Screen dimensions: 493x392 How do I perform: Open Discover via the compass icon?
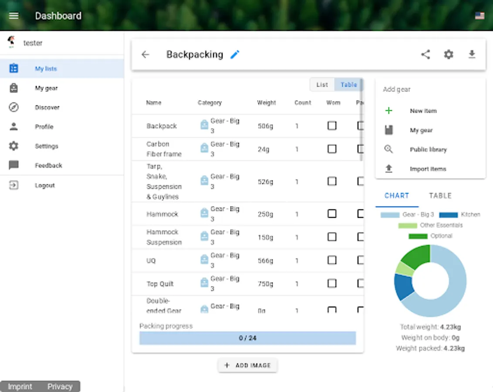pos(13,107)
